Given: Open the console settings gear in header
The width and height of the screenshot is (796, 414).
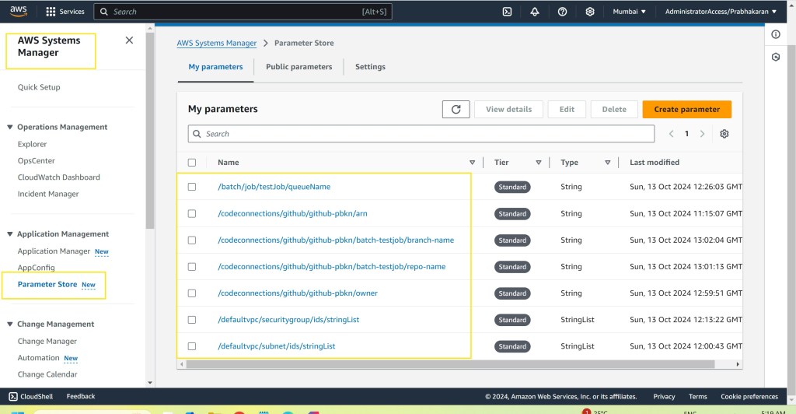Looking at the screenshot, I should click(x=590, y=12).
